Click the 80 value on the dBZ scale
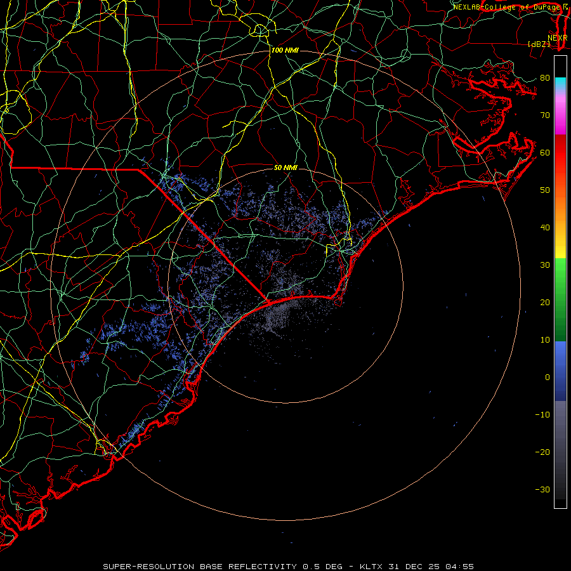 tap(545, 78)
